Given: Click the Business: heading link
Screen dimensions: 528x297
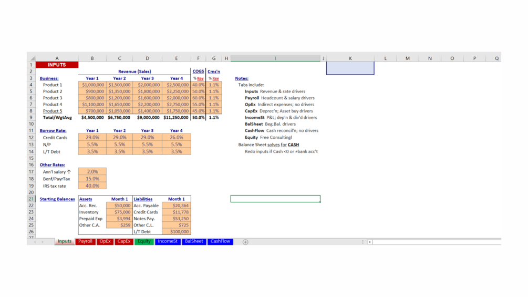Looking at the screenshot, I should coord(49,78).
